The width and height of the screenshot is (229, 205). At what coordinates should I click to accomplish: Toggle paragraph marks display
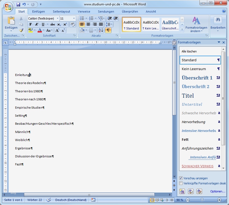(108, 30)
